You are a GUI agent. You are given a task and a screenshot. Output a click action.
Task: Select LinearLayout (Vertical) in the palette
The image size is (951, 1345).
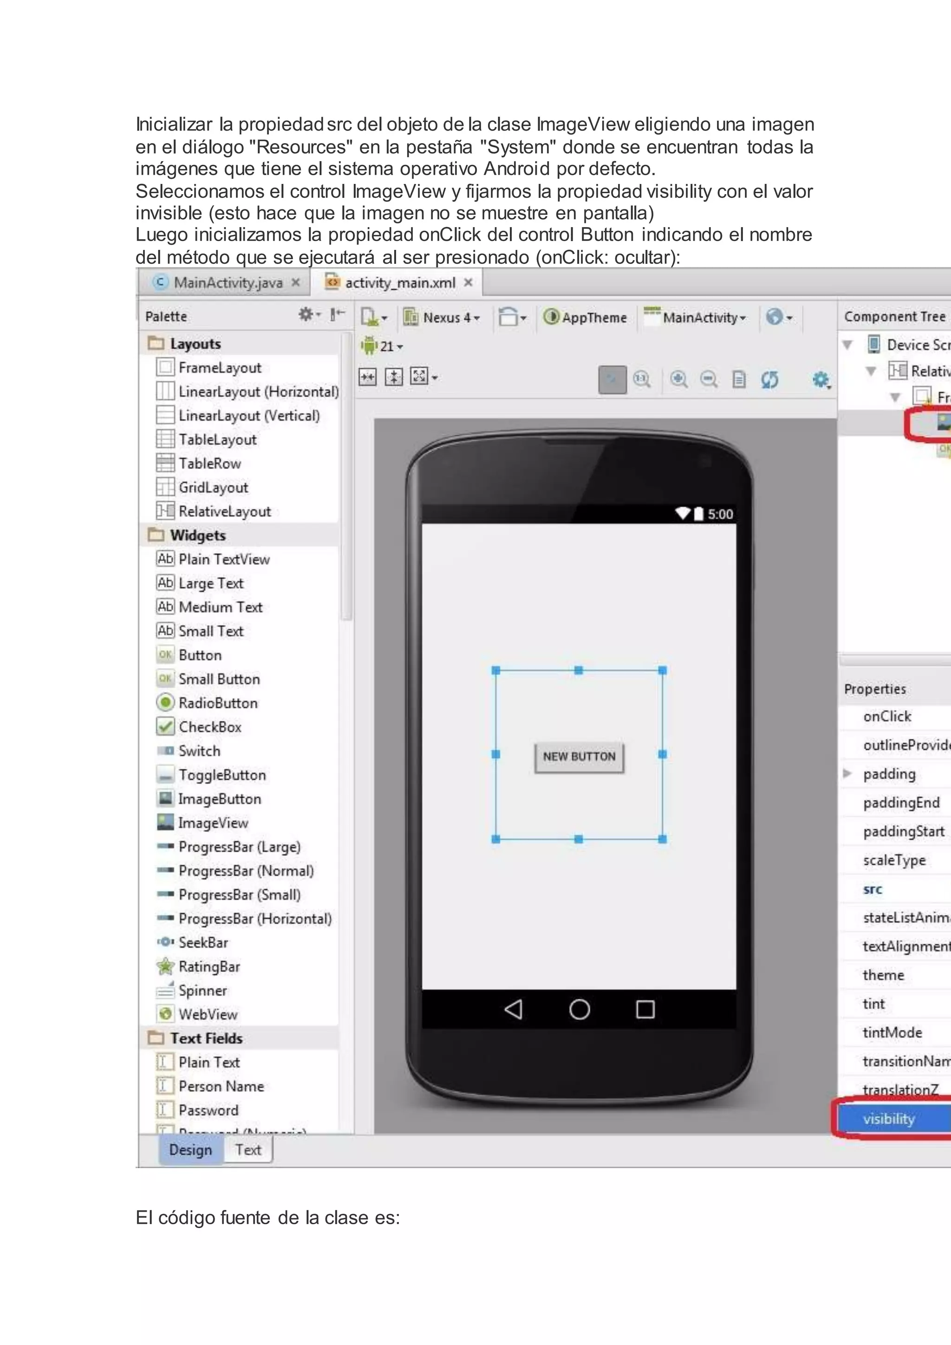click(238, 416)
